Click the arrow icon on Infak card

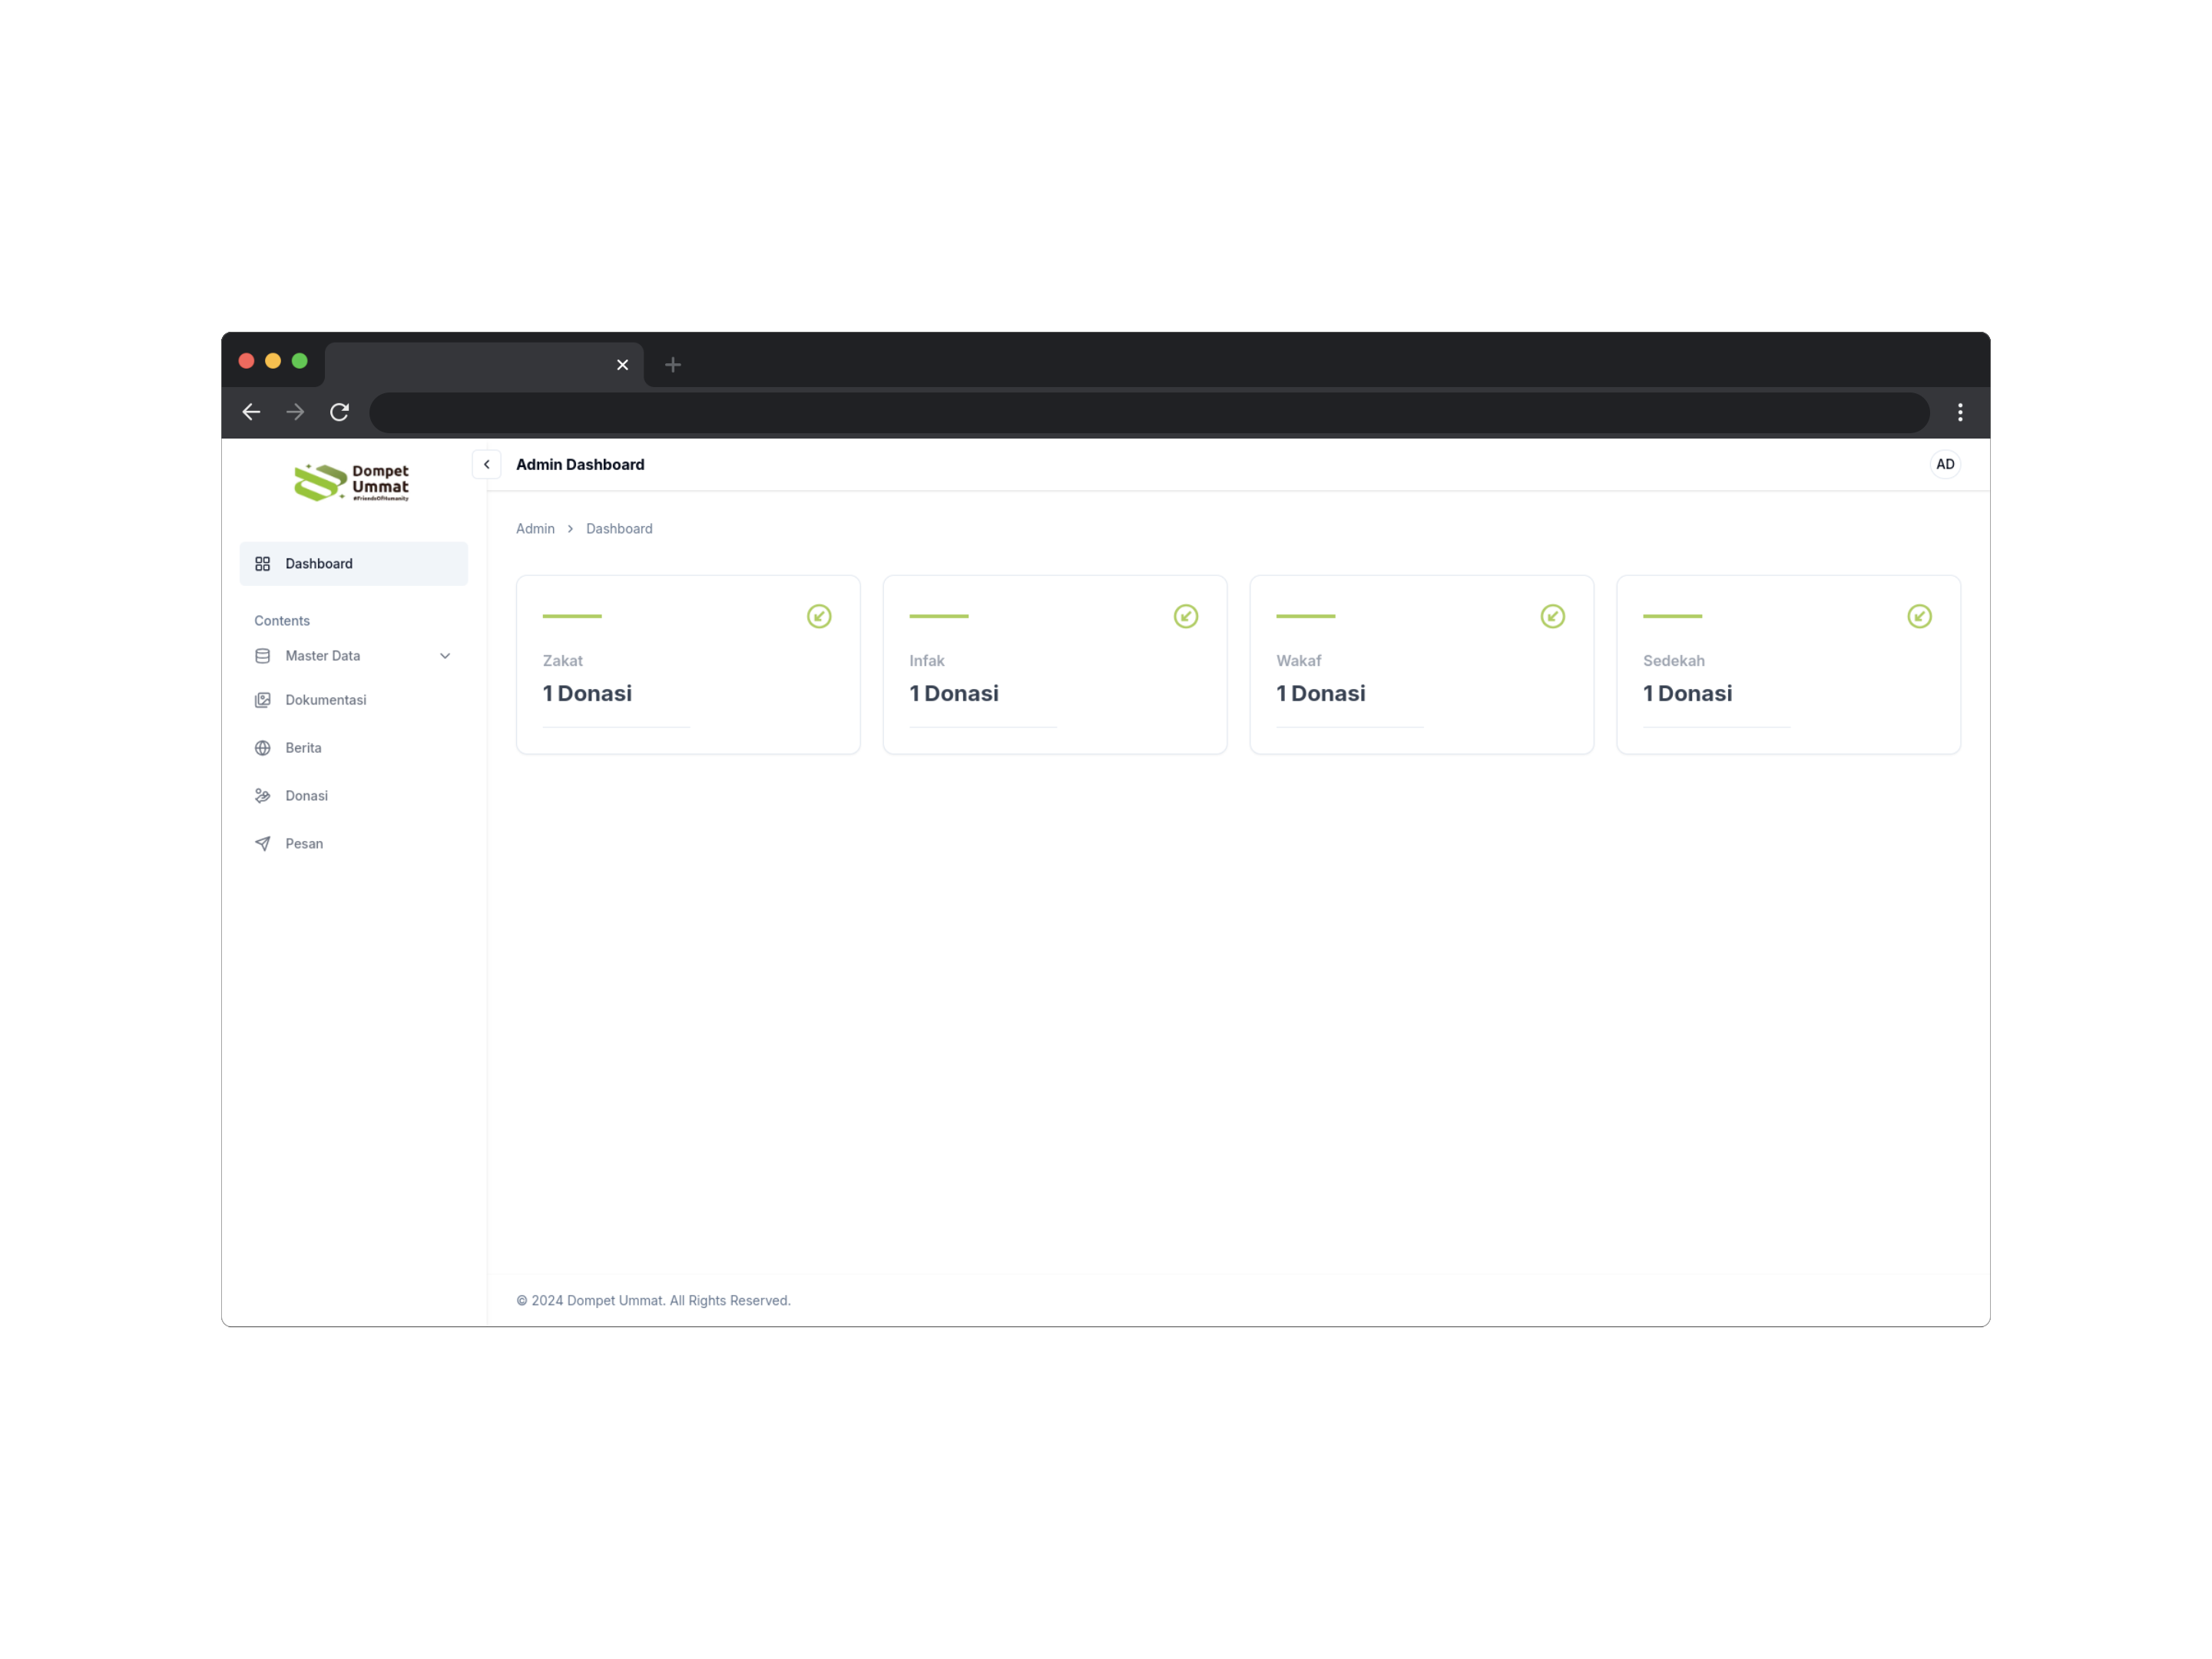(1186, 616)
